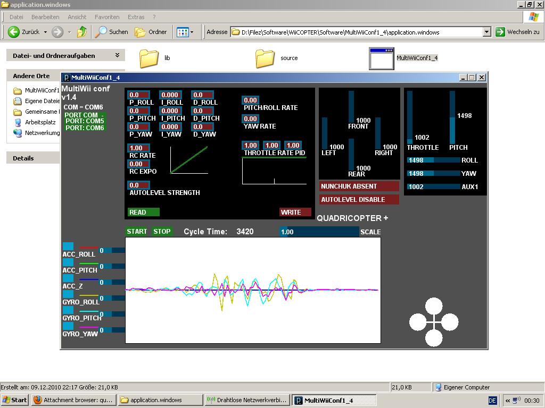Select PORT: COM5
545x408 pixels.
click(x=85, y=121)
